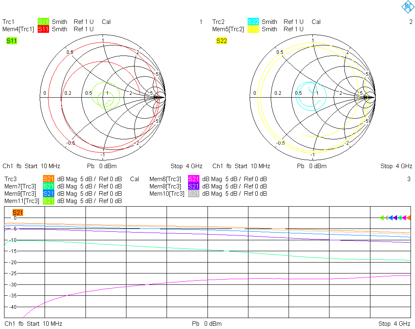Select trace name Mem8[Trc3]
The image size is (415, 329).
pyautogui.click(x=165, y=186)
